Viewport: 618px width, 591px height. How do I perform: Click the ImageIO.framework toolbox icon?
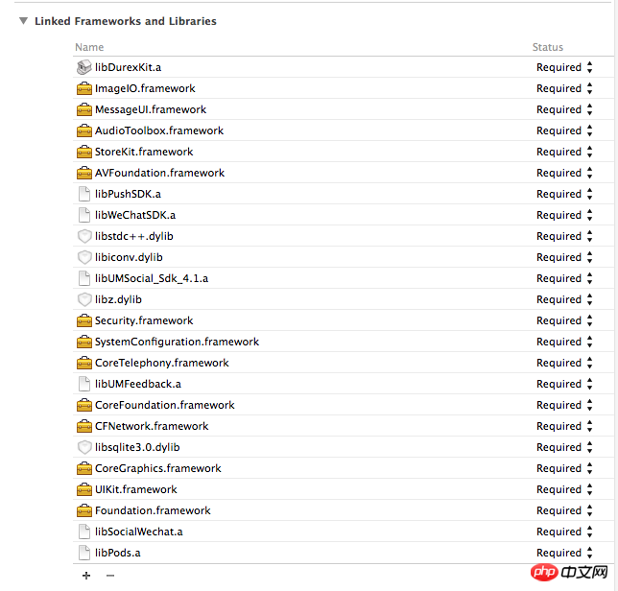point(83,88)
